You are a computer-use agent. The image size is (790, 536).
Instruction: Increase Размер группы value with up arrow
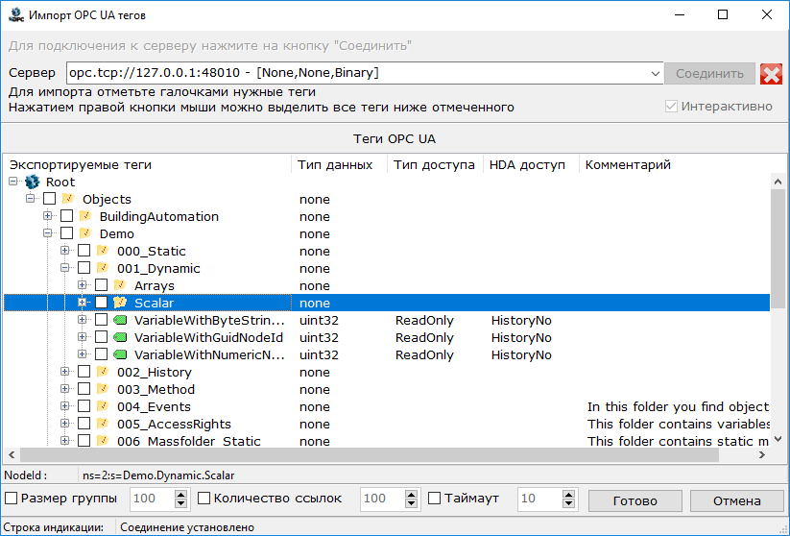coord(180,494)
